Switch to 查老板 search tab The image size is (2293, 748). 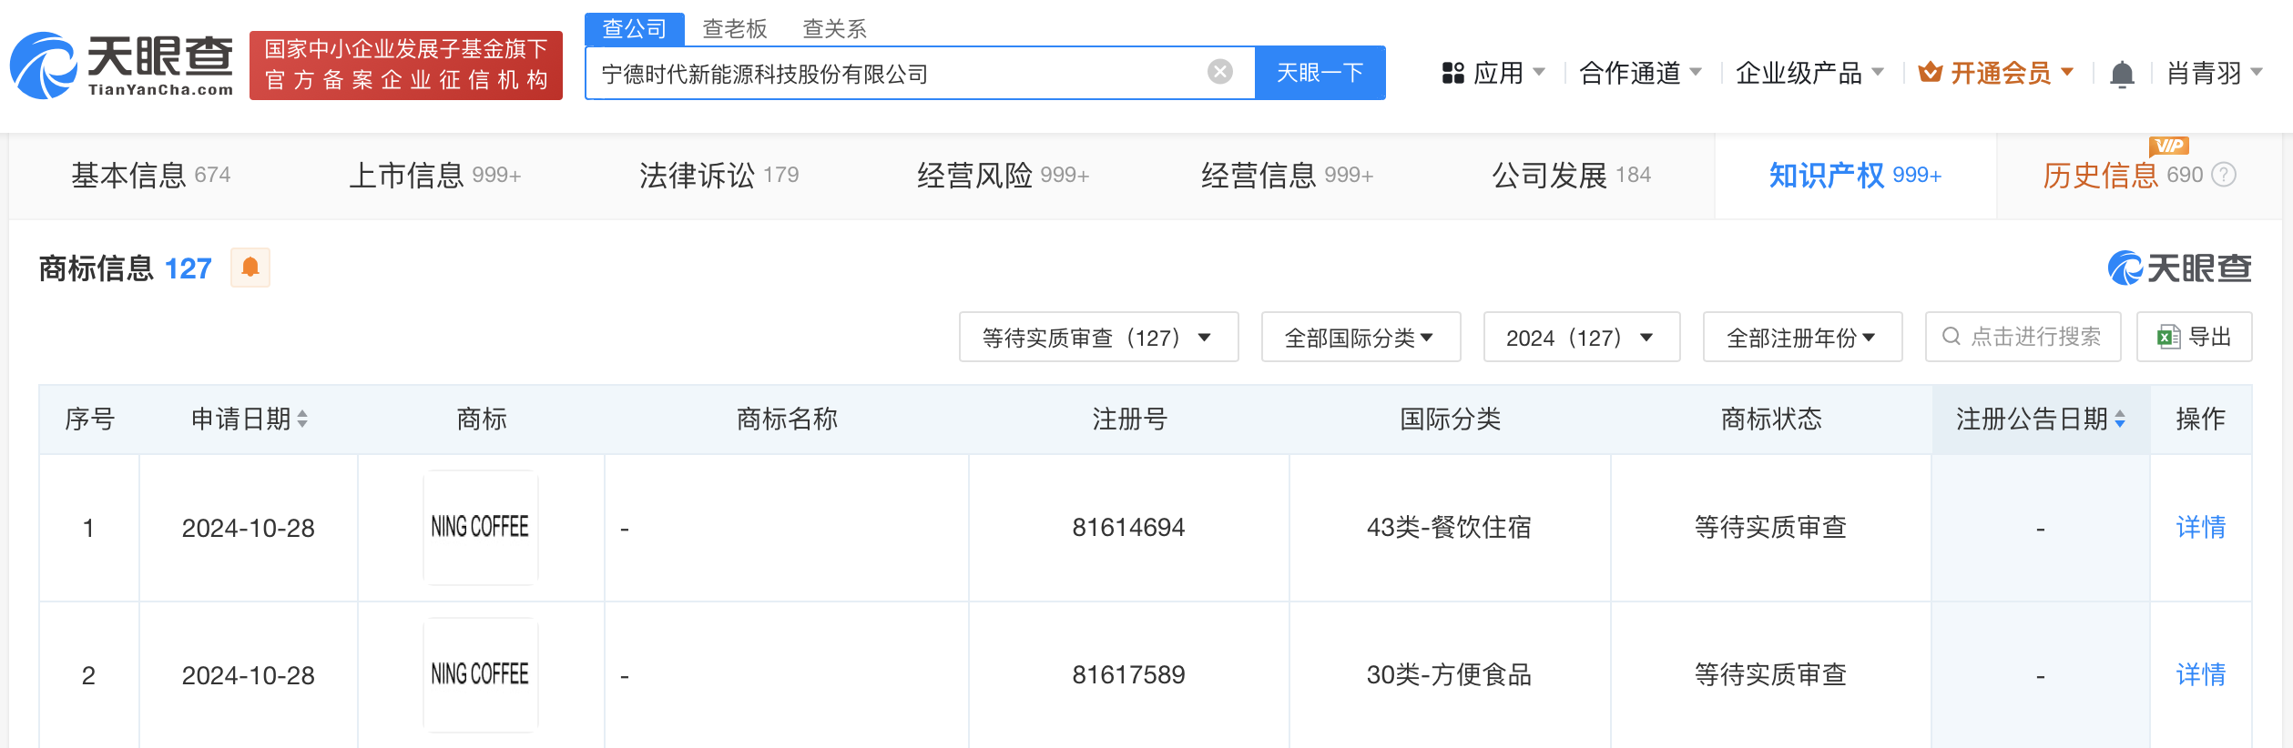click(735, 29)
